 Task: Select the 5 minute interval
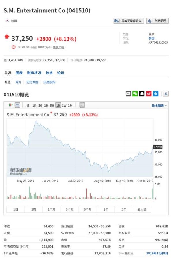28,106
